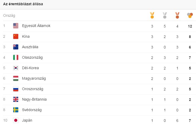This screenshot has height=125, width=196.
Task: Click the United States total of 12
Action: click(190, 26)
